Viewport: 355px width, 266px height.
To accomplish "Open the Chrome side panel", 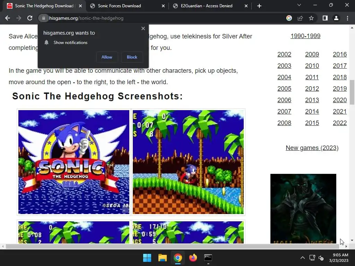I will pyautogui.click(x=325, y=18).
